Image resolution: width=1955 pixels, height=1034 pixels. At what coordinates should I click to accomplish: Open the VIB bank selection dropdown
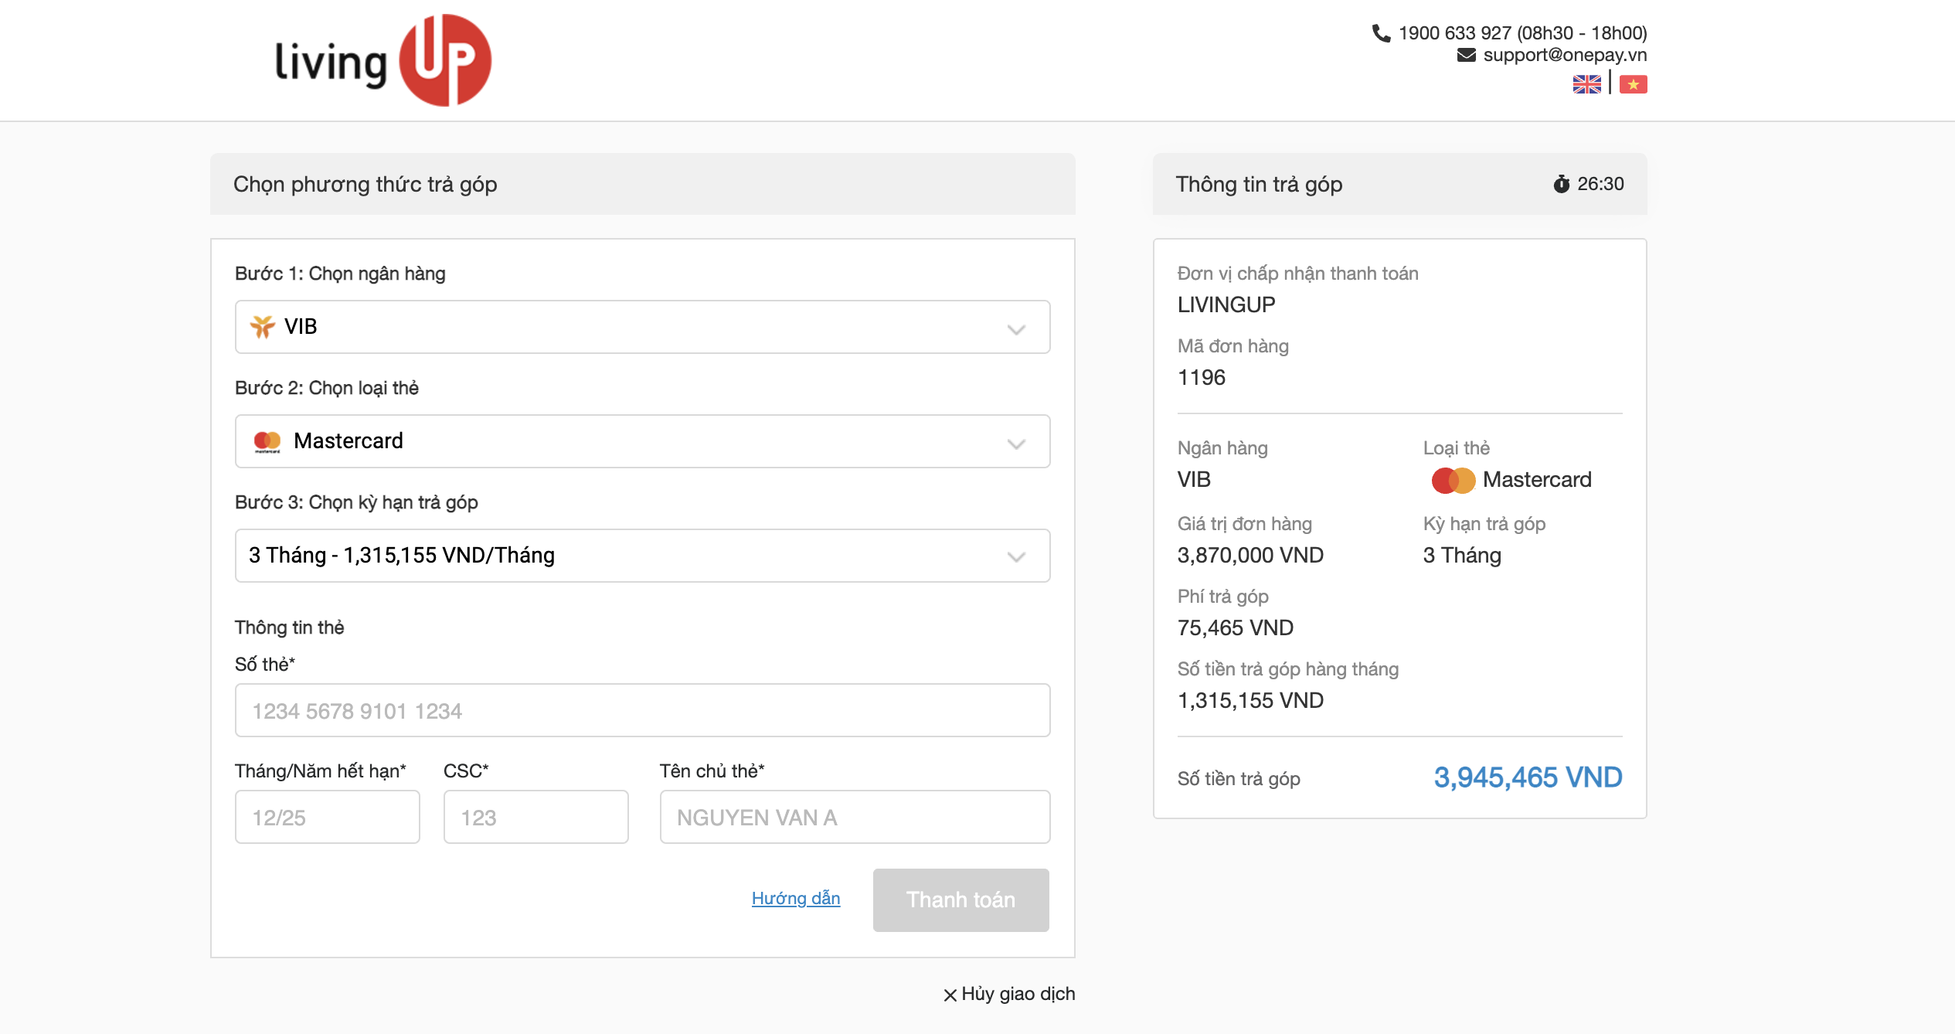[x=641, y=327]
